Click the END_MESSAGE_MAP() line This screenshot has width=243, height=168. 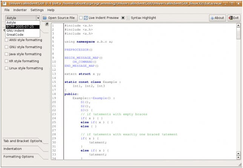click(x=82, y=66)
